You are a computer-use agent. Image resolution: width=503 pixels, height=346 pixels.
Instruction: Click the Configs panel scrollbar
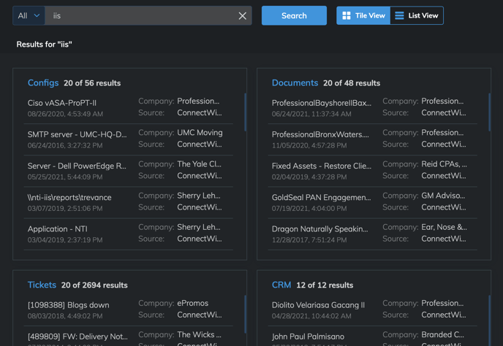[x=246, y=112]
